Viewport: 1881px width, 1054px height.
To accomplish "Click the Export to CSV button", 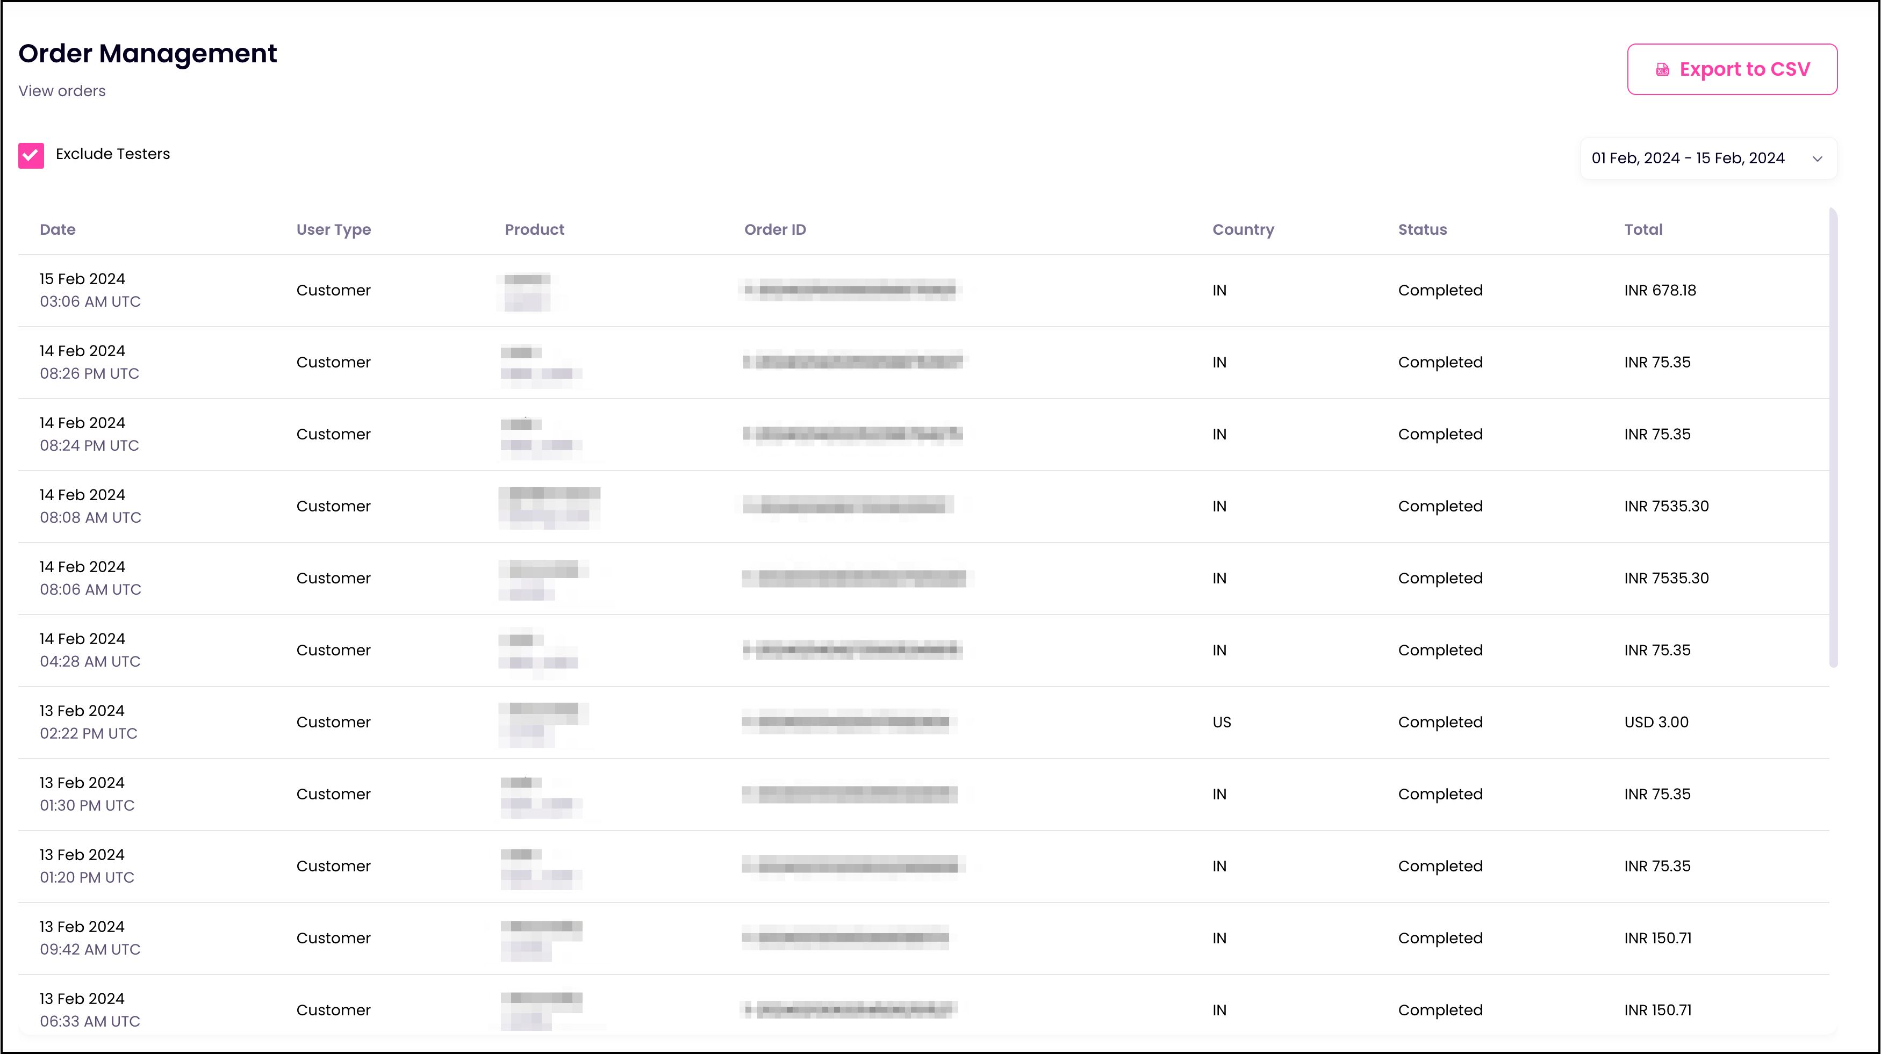I will tap(1732, 69).
